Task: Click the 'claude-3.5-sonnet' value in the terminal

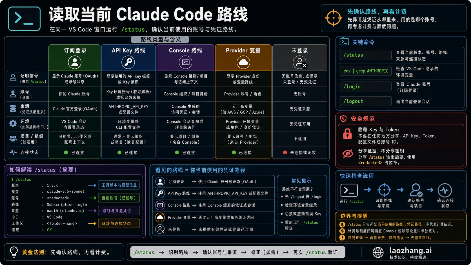Action: [x=66, y=191]
